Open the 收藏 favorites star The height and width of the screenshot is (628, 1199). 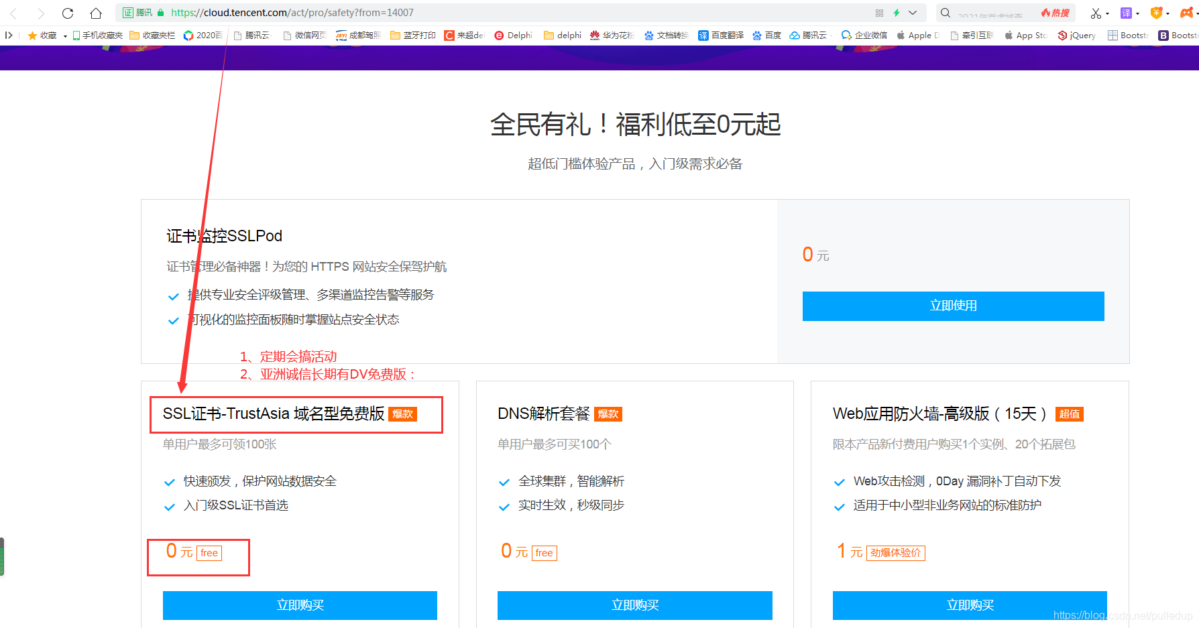pyautogui.click(x=42, y=36)
